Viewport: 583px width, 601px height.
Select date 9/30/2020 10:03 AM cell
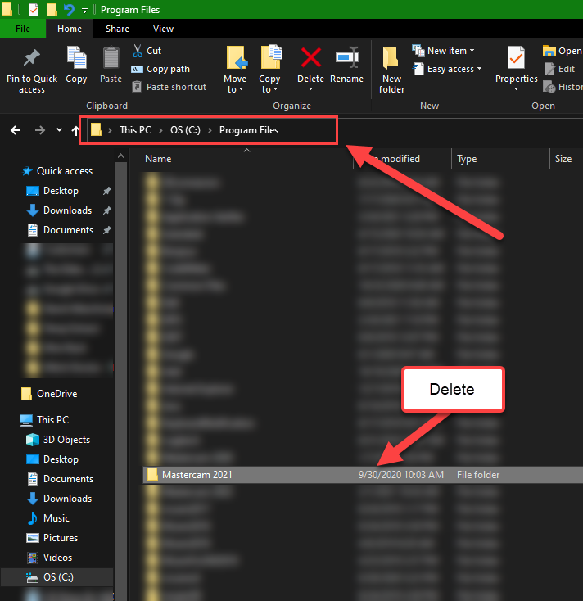(401, 475)
